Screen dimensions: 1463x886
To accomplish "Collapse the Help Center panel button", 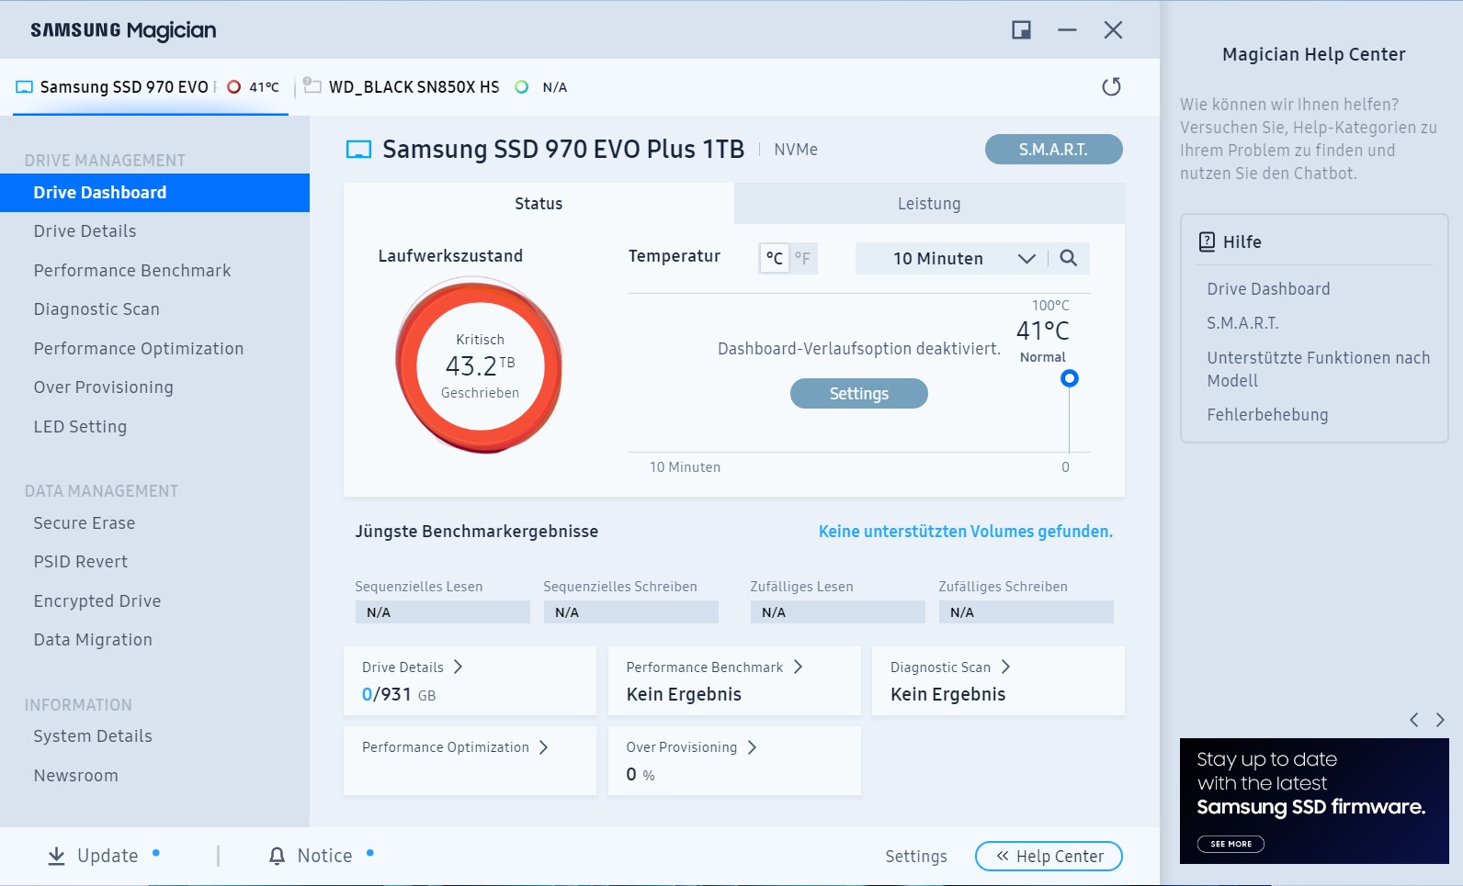I will click(x=1049, y=856).
